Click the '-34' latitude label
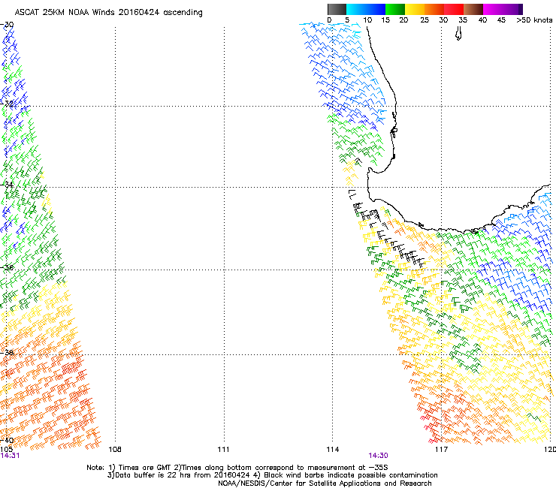 pyautogui.click(x=8, y=185)
